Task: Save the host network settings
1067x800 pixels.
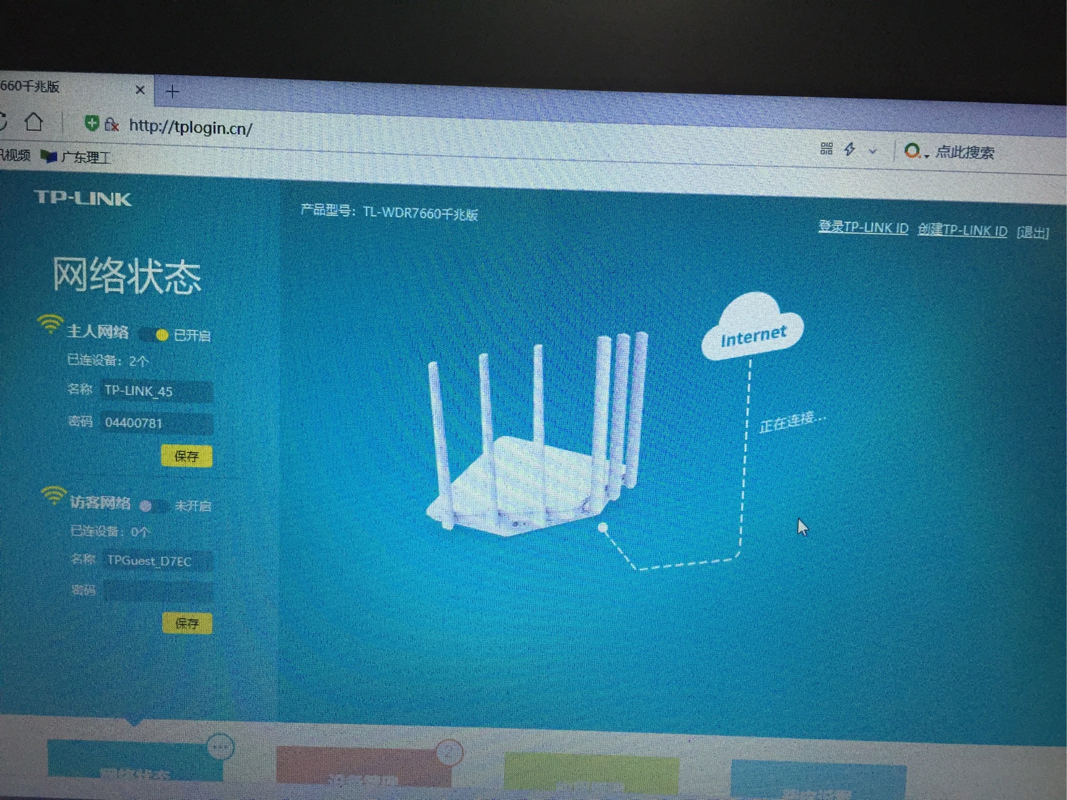Action: pyautogui.click(x=186, y=456)
